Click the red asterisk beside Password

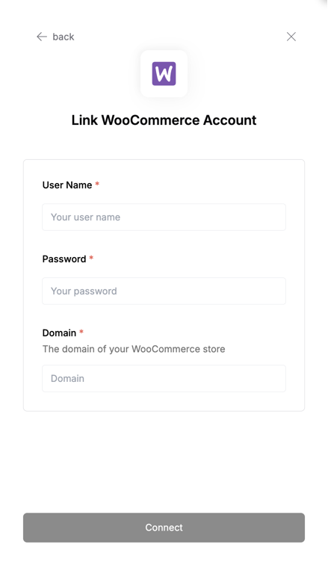[x=91, y=258]
